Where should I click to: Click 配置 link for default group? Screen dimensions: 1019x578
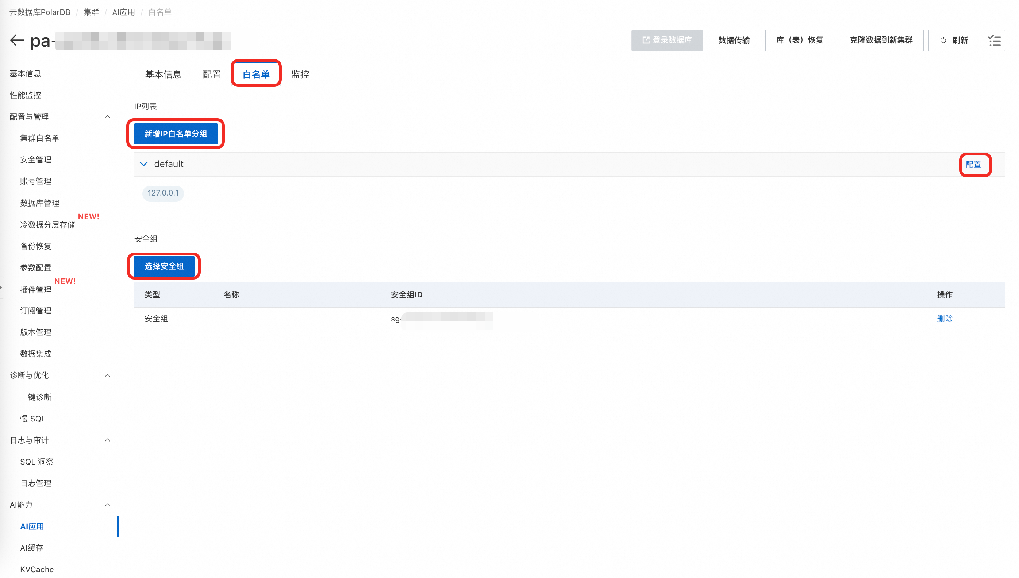pyautogui.click(x=973, y=164)
